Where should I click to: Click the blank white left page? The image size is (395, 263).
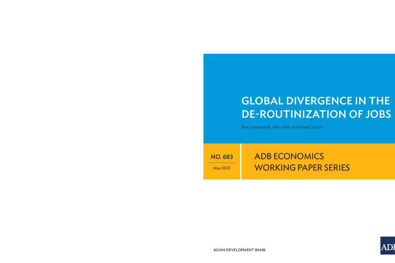pos(100,133)
